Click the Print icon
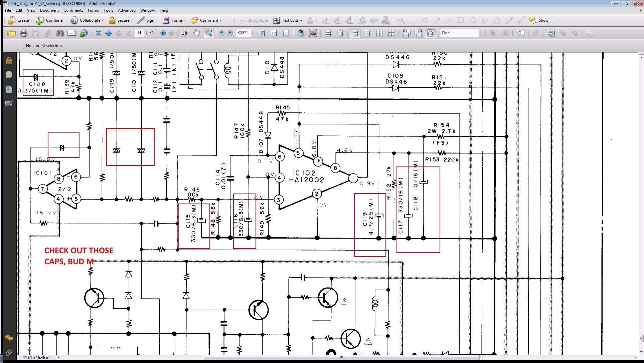 tap(23, 33)
